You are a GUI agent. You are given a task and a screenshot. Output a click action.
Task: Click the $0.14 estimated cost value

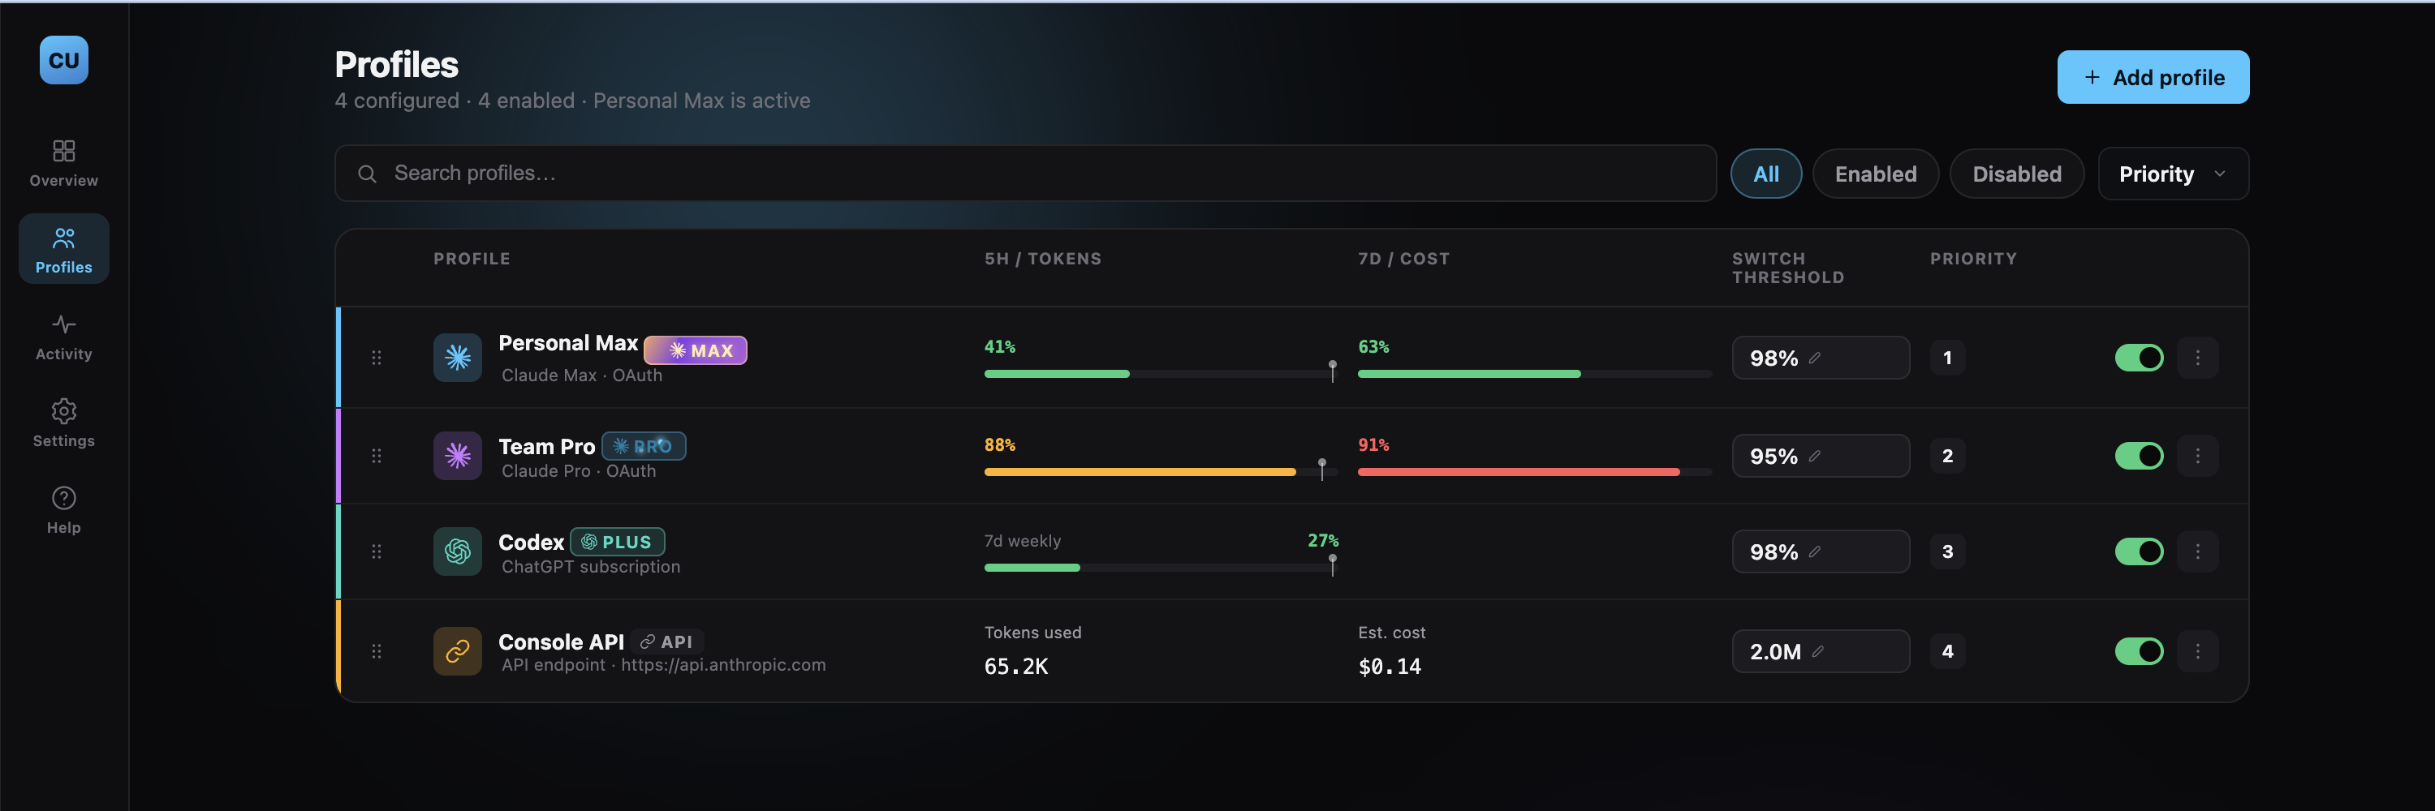coord(1390,667)
